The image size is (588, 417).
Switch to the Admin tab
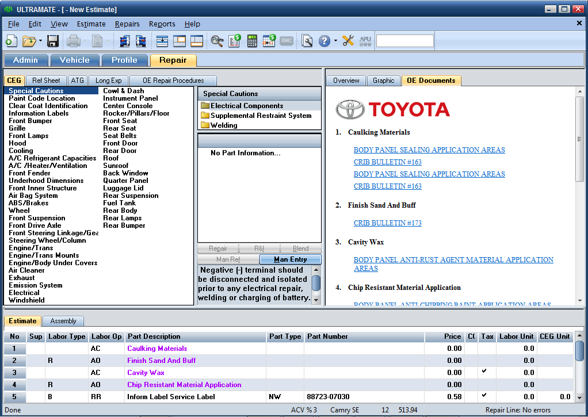pyautogui.click(x=25, y=60)
